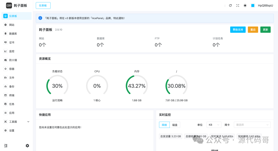Click the version number 2.5.10
Screen dimensions: 278x151
59,30
